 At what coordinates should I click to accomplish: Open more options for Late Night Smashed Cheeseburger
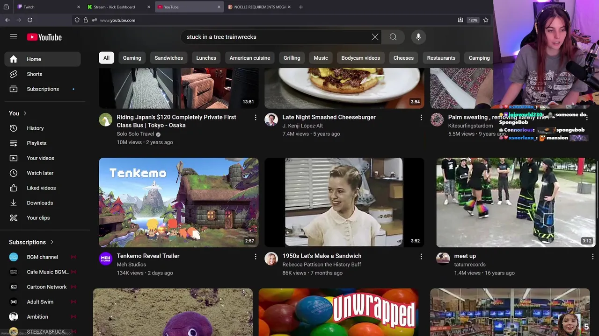click(421, 118)
